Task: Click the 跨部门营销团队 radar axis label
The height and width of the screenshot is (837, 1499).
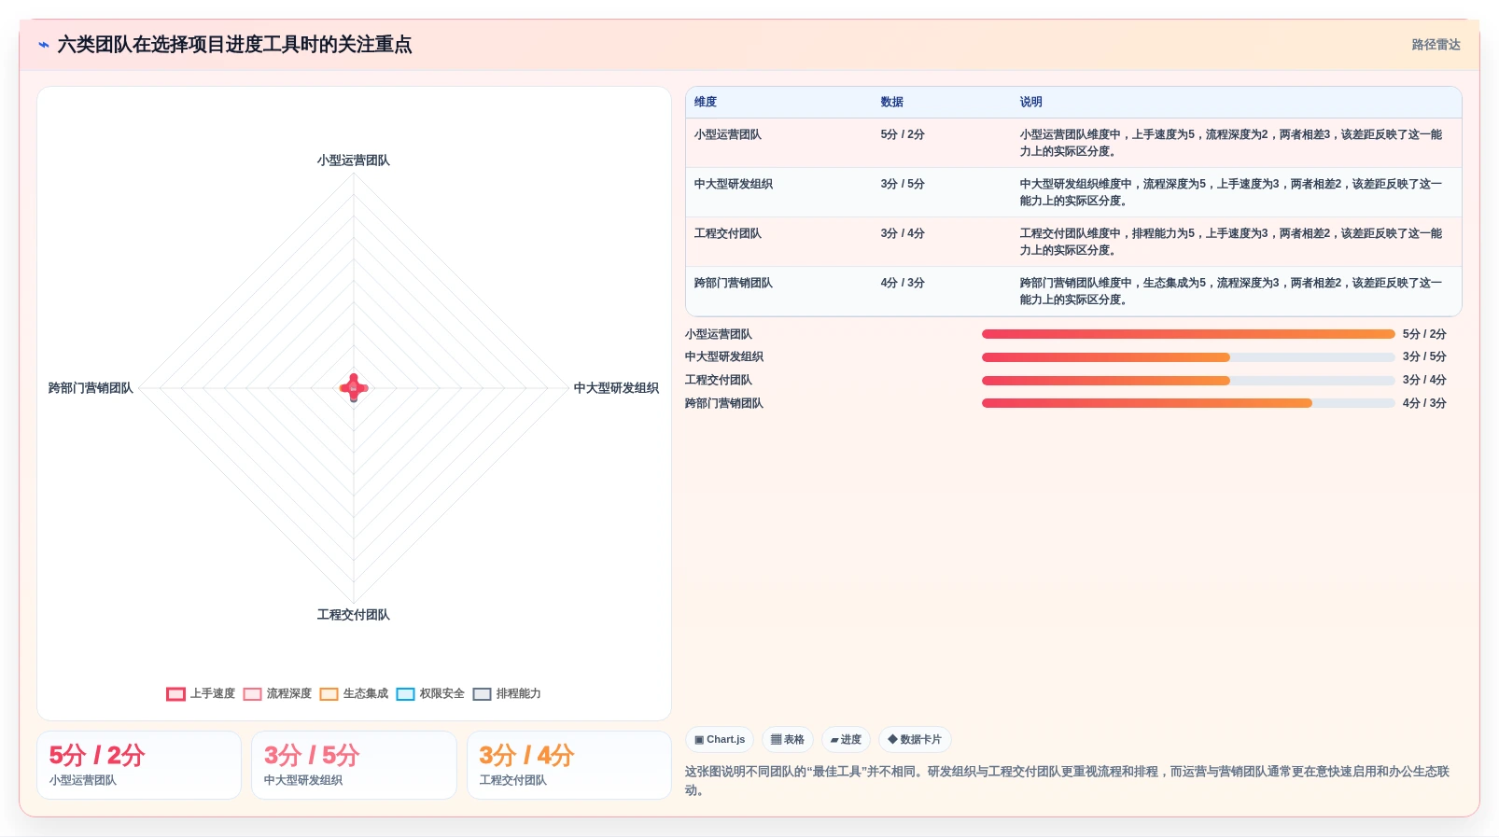Action: point(91,388)
